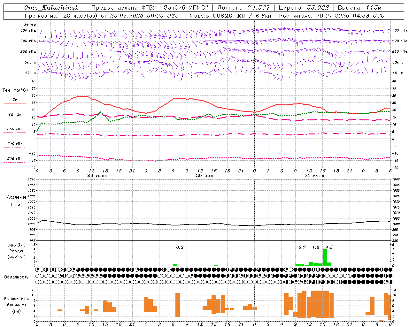This screenshot has height=327, width=409.
Task: Click the dashed line sample under Td 2м
Action: pyautogui.click(x=15, y=118)
